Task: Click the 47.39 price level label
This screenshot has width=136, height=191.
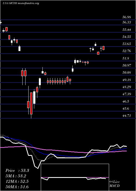Action: coord(126,94)
